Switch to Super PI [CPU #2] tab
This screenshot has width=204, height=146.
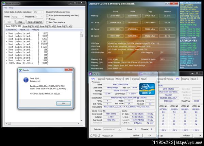coord(47,26)
